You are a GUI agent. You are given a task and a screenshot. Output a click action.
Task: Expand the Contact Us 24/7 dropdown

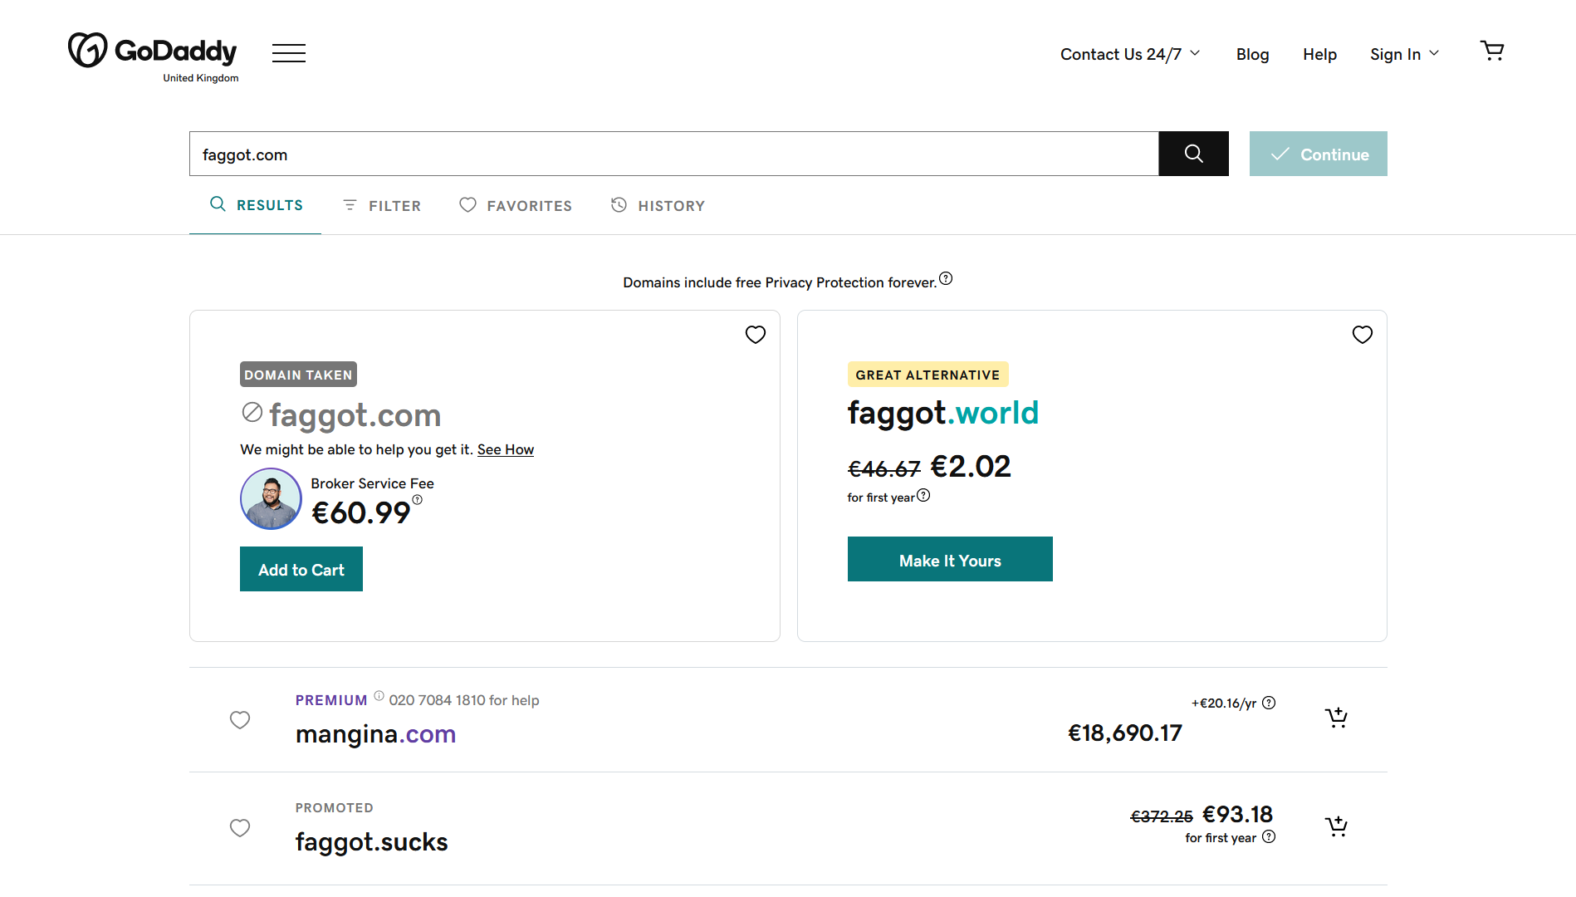1130,54
